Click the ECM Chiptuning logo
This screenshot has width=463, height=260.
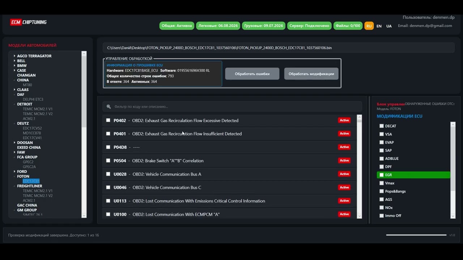click(29, 22)
